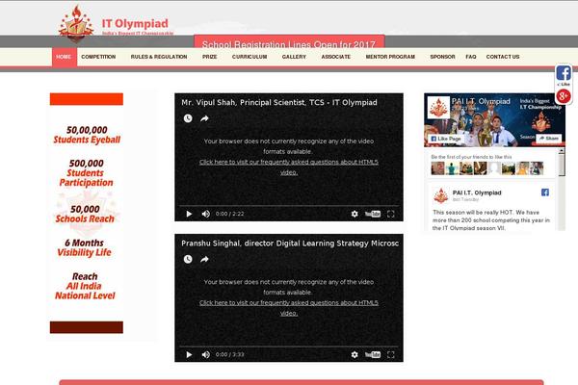578x385 pixels.
Task: Mute volume on Vipul Shah video
Action: [206, 214]
